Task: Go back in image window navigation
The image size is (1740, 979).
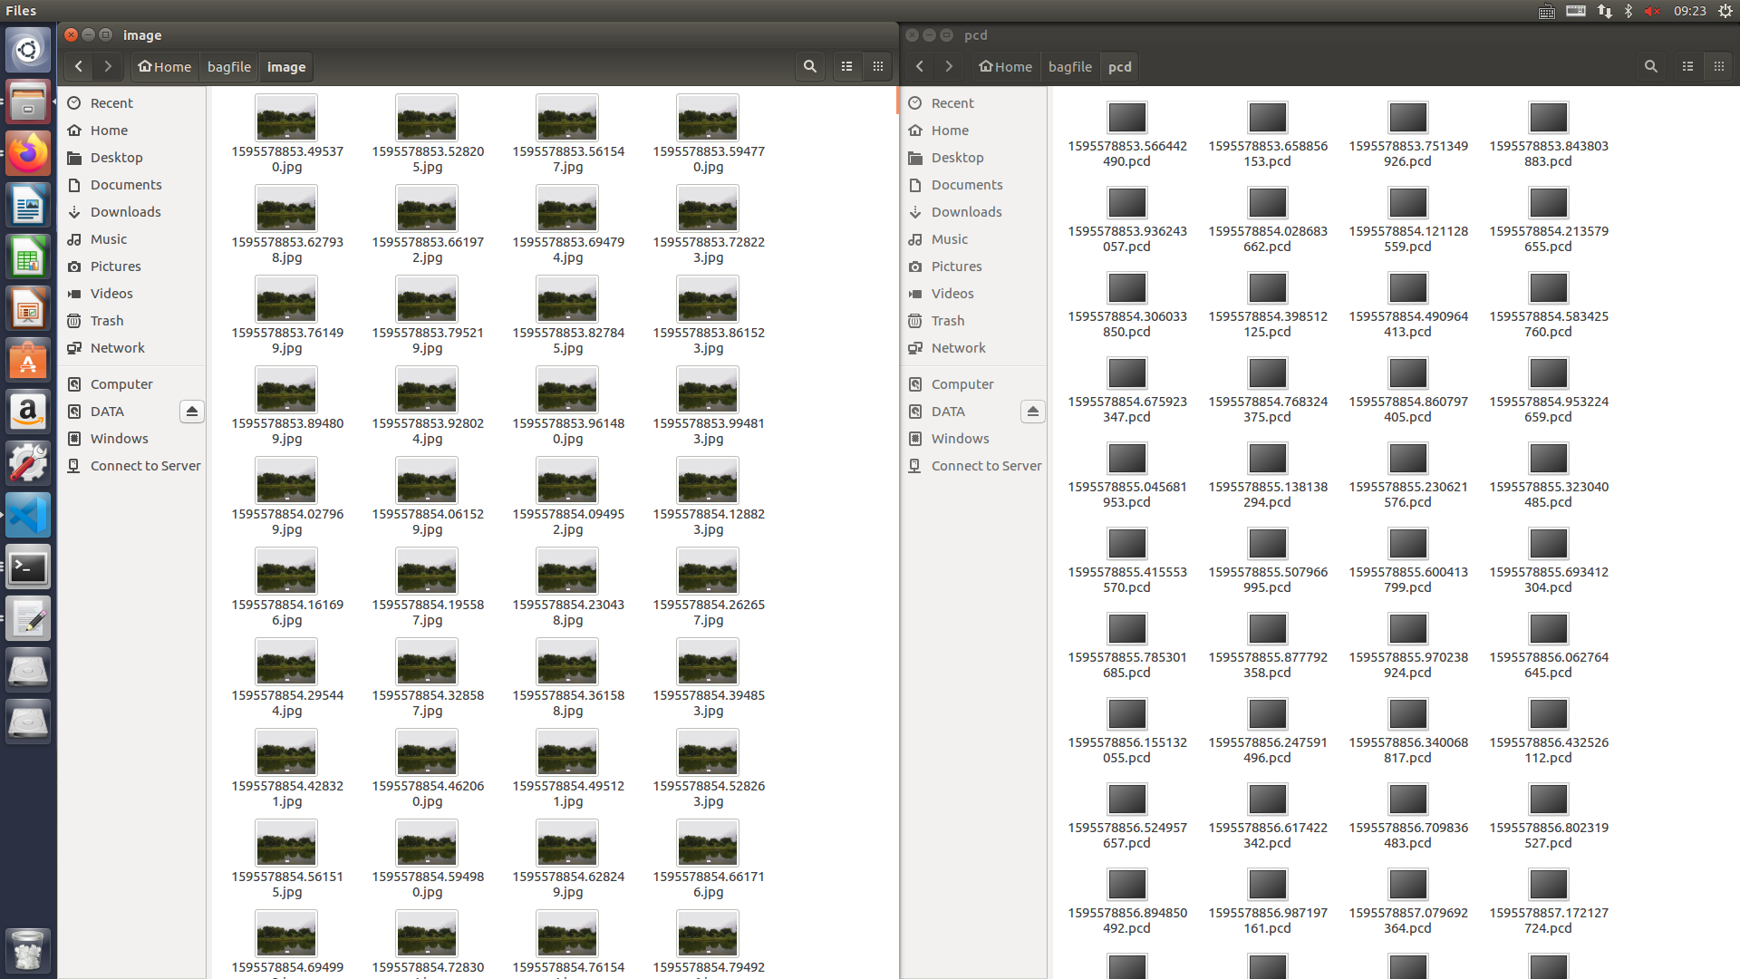Action: point(79,66)
